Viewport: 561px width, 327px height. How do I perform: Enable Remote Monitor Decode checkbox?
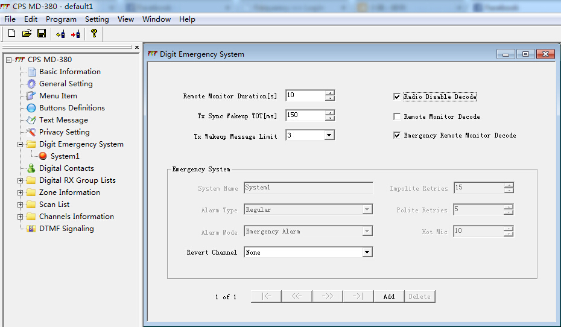click(x=397, y=116)
